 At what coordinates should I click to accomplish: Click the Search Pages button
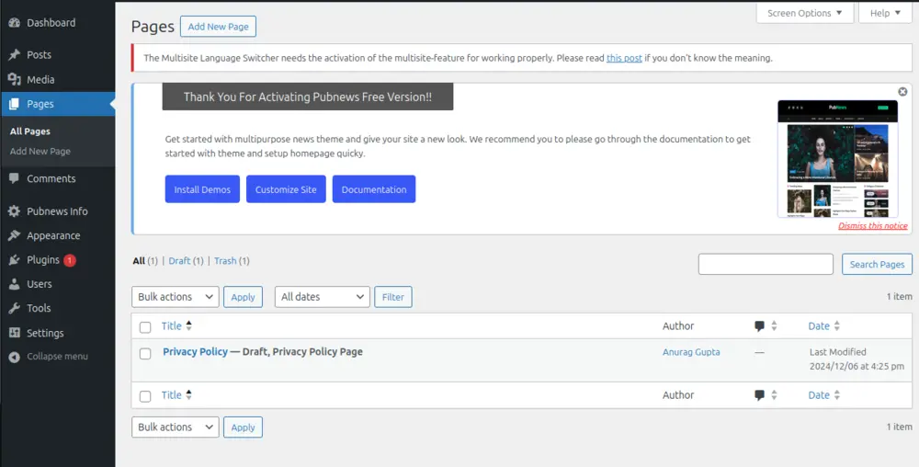pyautogui.click(x=877, y=264)
